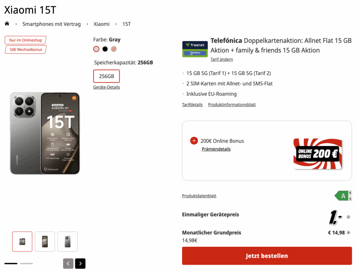Click the gray previous arrow below the thumbnails
The image size is (358, 271).
68,263
